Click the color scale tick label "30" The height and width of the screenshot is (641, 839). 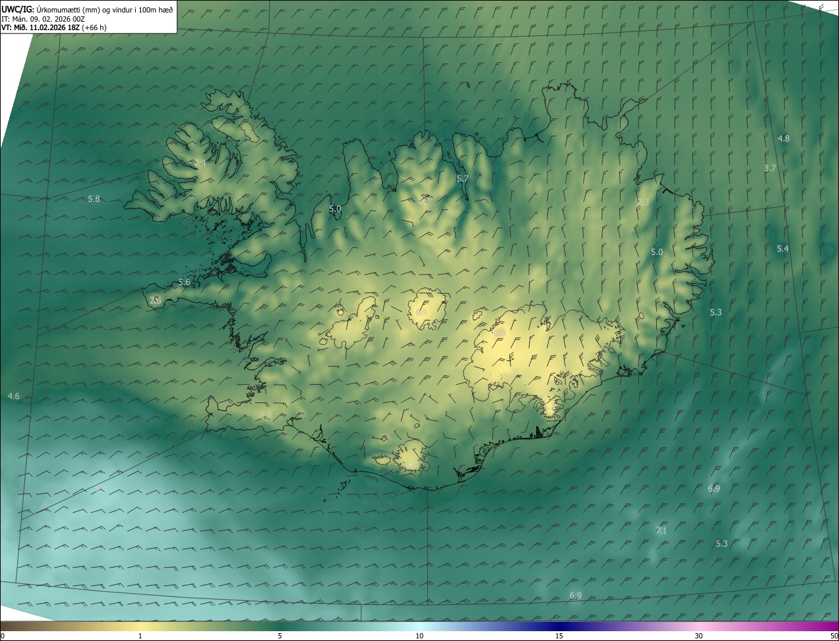coord(699,636)
